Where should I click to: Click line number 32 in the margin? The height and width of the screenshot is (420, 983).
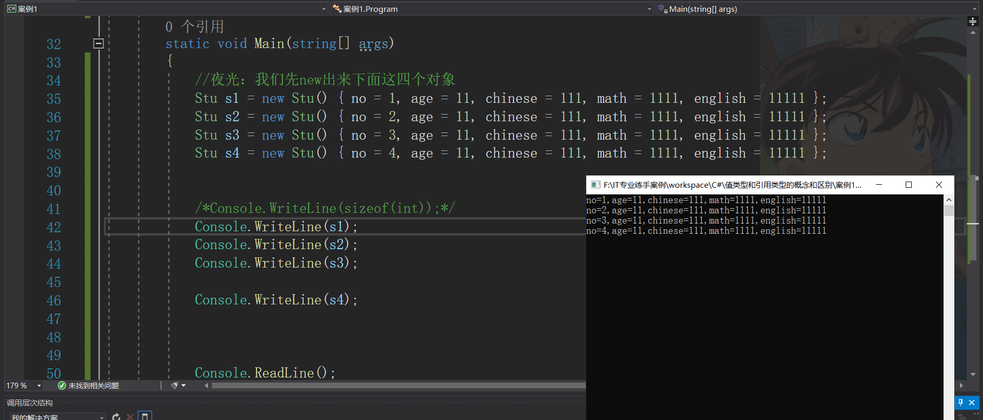[54, 45]
